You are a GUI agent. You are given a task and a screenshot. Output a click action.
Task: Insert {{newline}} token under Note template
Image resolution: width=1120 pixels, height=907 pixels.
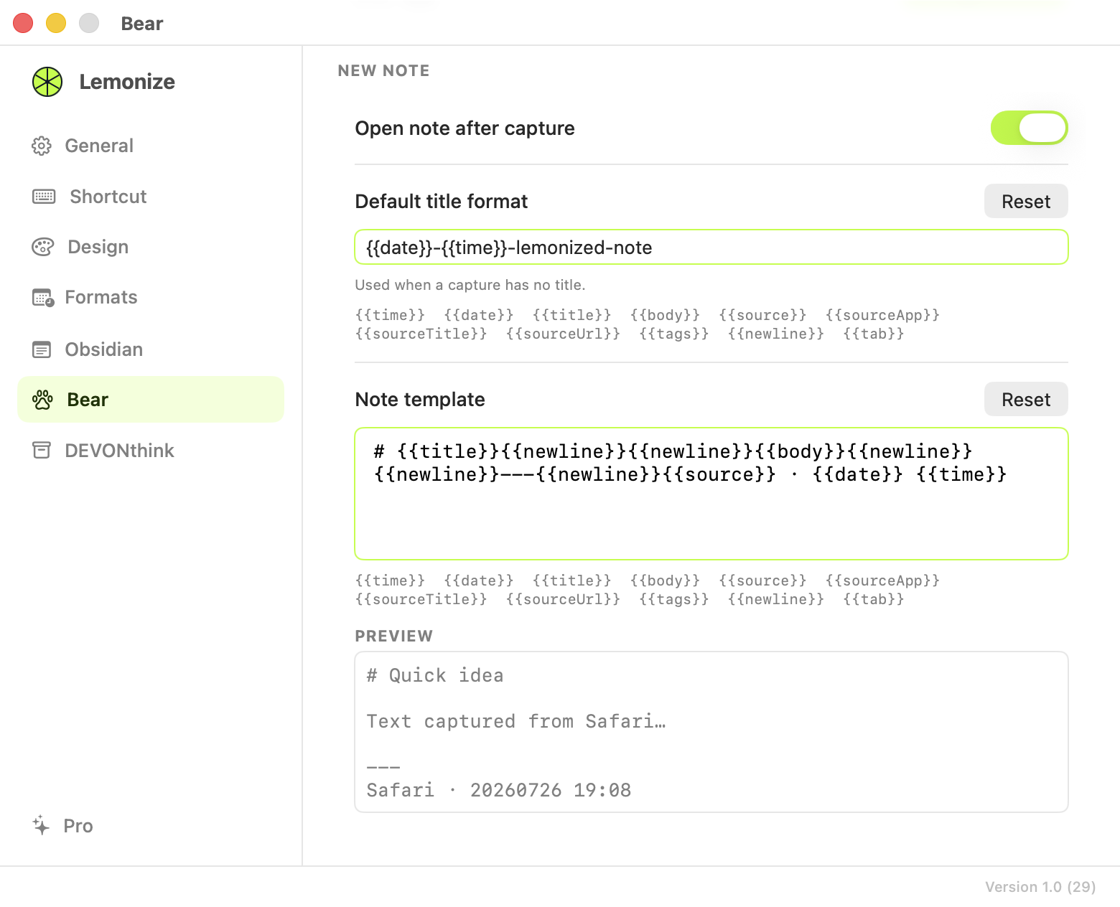tap(776, 599)
